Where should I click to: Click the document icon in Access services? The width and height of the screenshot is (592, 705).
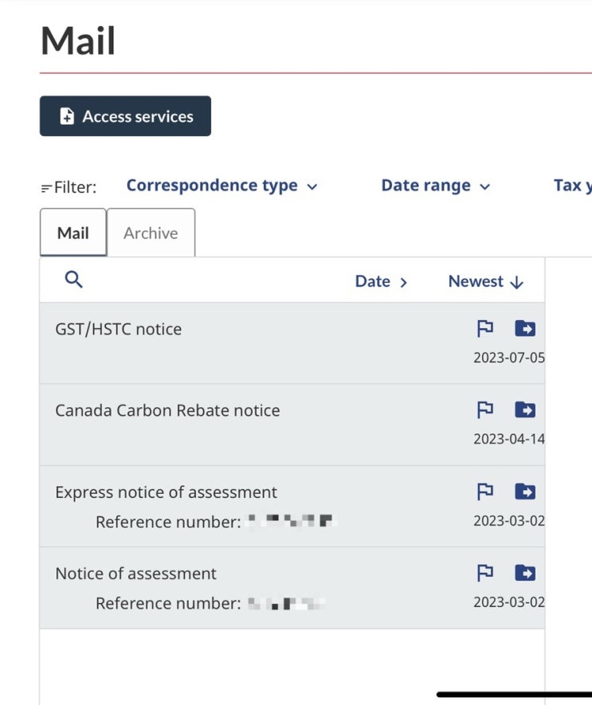(67, 116)
